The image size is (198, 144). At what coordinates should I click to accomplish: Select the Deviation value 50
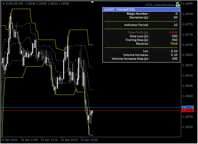(x=176, y=17)
